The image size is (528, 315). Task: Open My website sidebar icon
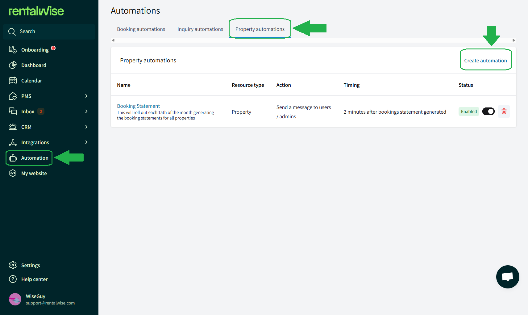click(x=13, y=173)
